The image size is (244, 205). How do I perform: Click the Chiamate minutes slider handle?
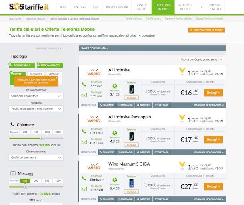point(42,138)
